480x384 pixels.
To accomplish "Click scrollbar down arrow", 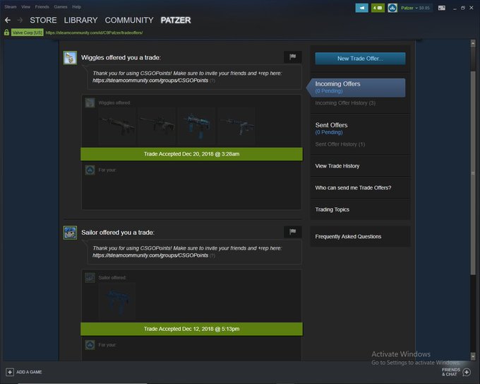I will (x=473, y=356).
